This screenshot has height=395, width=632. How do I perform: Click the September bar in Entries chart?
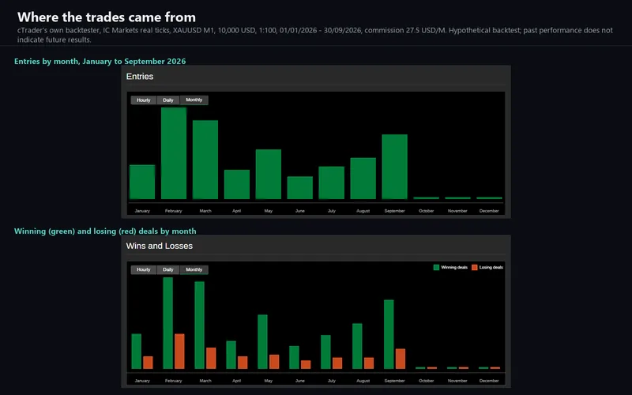[394, 167]
